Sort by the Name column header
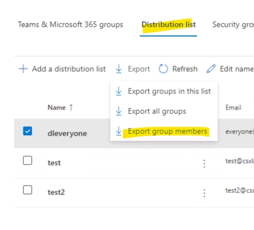 pyautogui.click(x=56, y=107)
